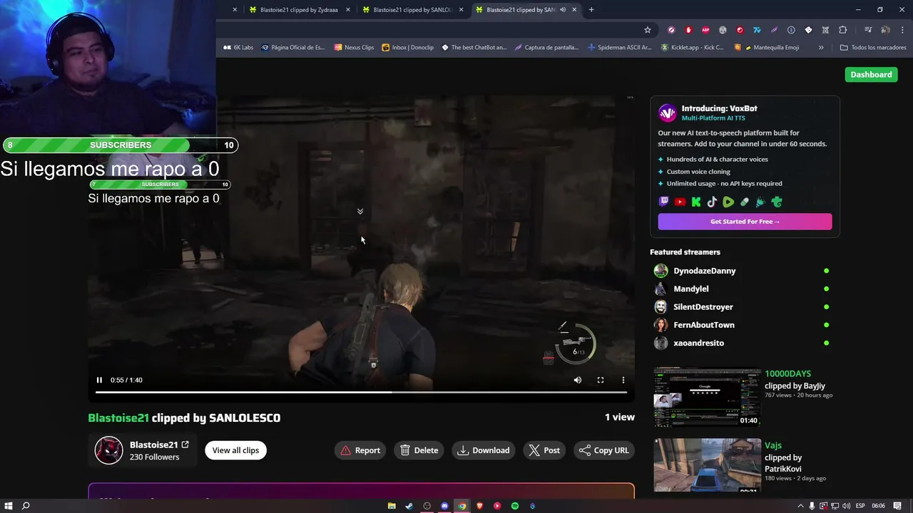This screenshot has height=513, width=913.
Task: Report this clip
Action: tap(359, 450)
